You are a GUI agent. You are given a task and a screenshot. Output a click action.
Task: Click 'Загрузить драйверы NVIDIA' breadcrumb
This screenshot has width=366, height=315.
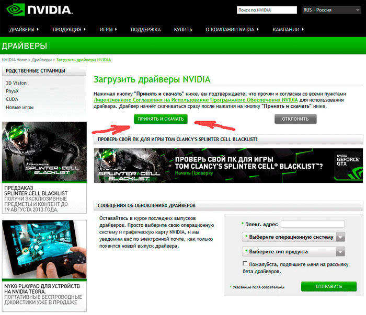tap(84, 60)
